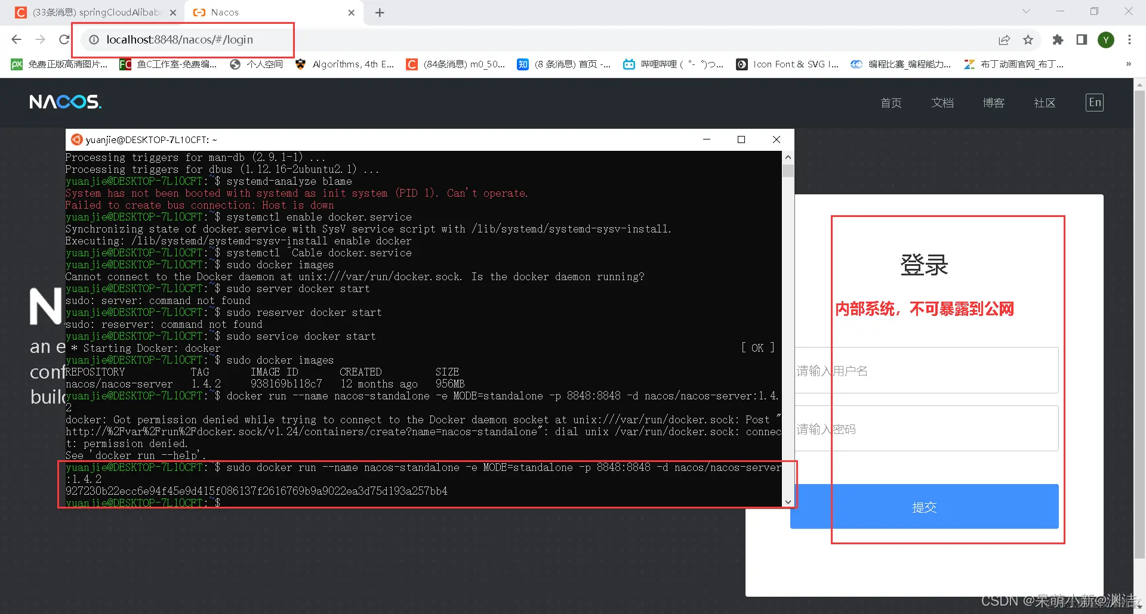Click the site info icon in address bar
This screenshot has width=1146, height=614.
pos(94,39)
